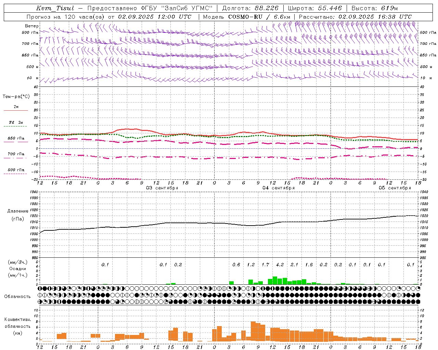438x350 pixels.
Task: Select the 'Предоставлено ФГБУ "ЗапСиб УГМС"' header text
Action: [150, 8]
